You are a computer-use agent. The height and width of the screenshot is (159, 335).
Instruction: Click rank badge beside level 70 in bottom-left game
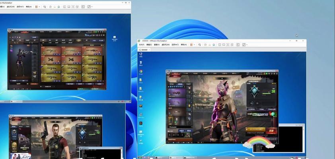click(x=82, y=132)
